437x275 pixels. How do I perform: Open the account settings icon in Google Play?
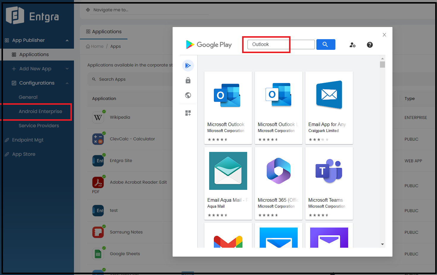(x=352, y=45)
